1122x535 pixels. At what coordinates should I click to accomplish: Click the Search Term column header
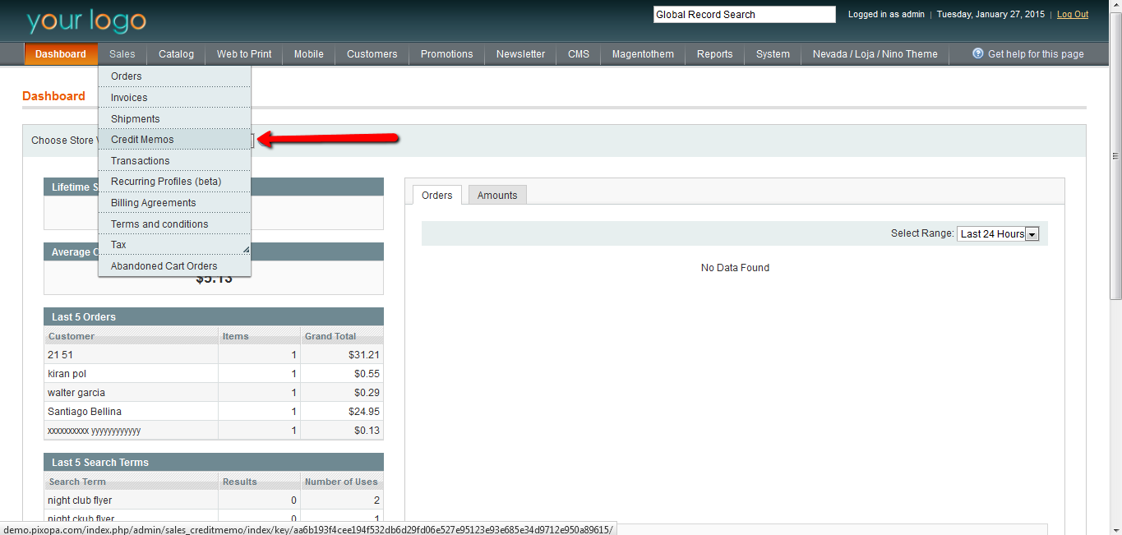[x=132, y=482]
